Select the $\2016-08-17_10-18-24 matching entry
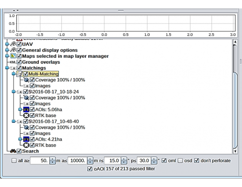The width and height of the screenshot is (242, 187). click(x=54, y=92)
